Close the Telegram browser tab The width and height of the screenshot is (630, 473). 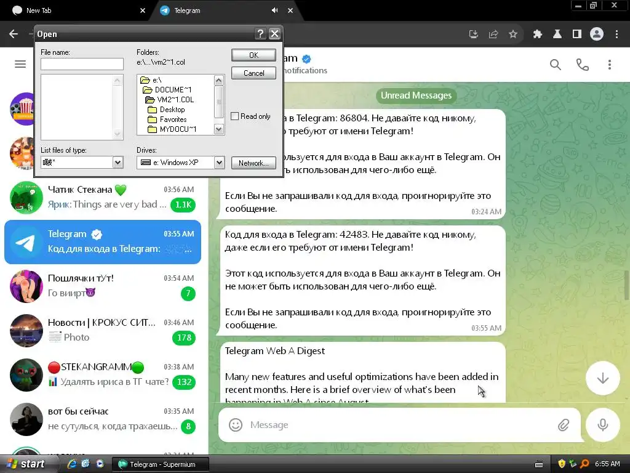pyautogui.click(x=290, y=10)
